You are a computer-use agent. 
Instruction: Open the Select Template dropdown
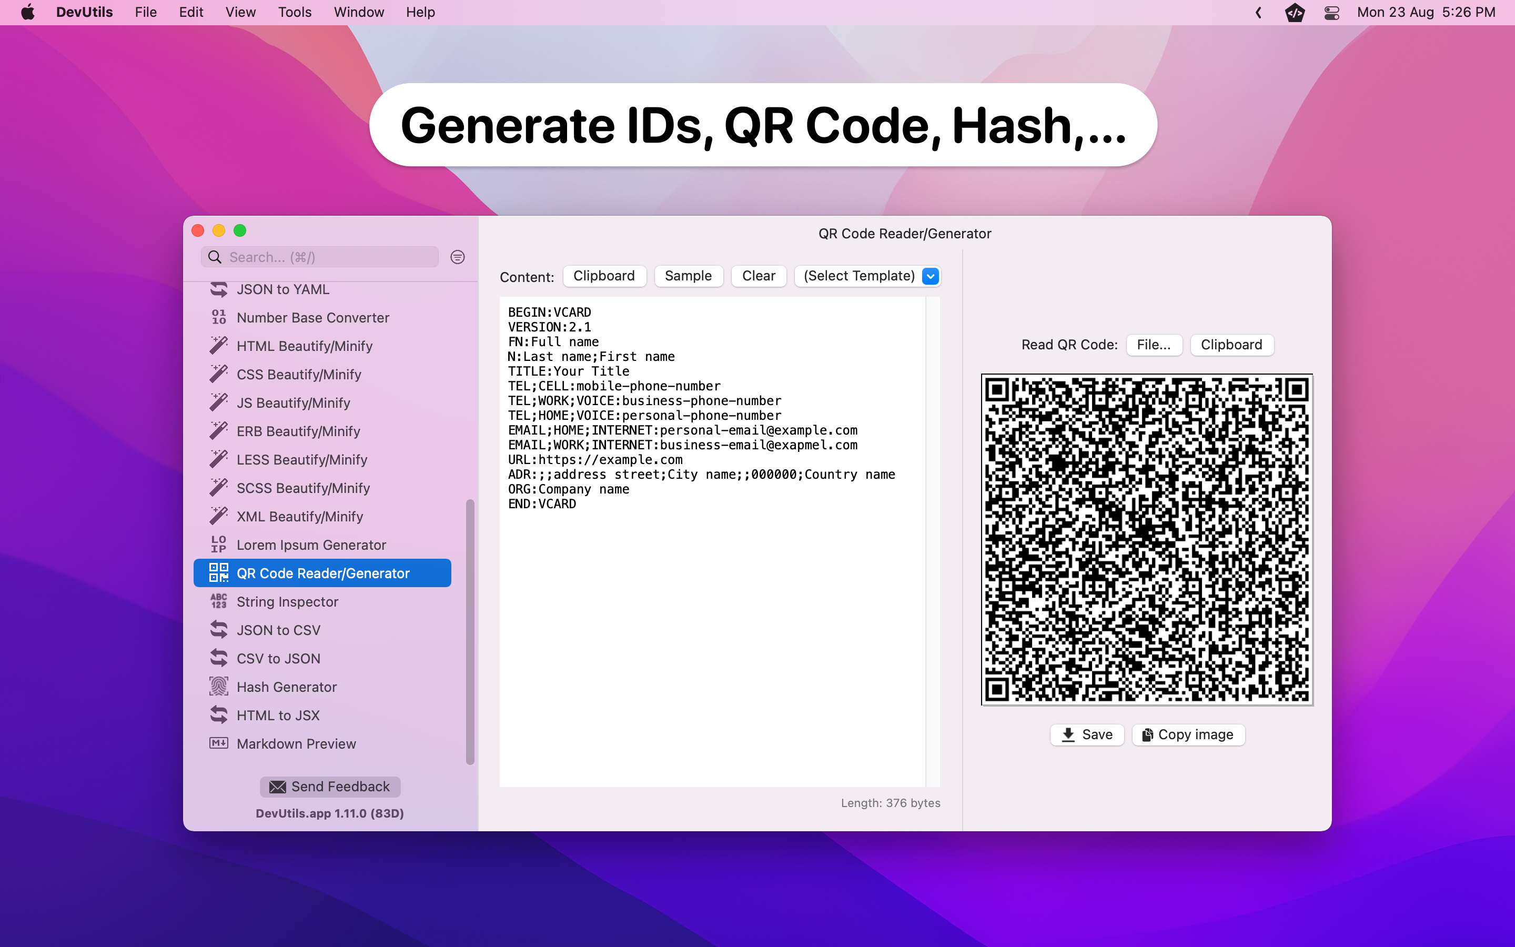pyautogui.click(x=859, y=276)
